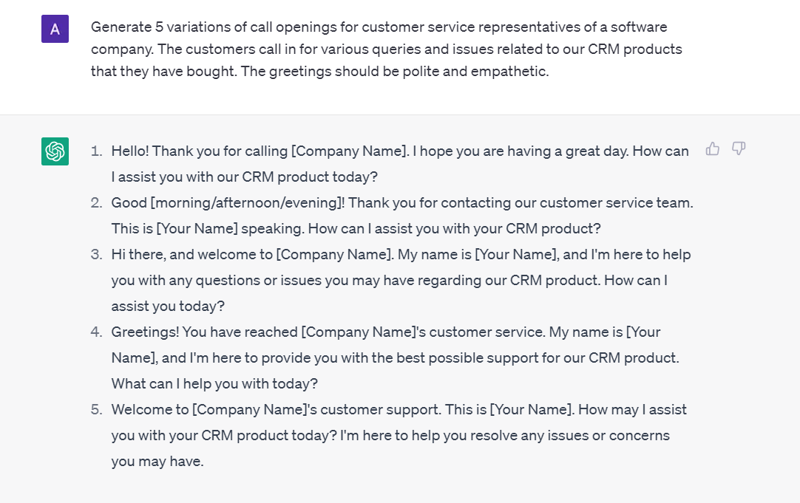
Task: Click the thumbs down feedback icon
Action: pos(739,148)
